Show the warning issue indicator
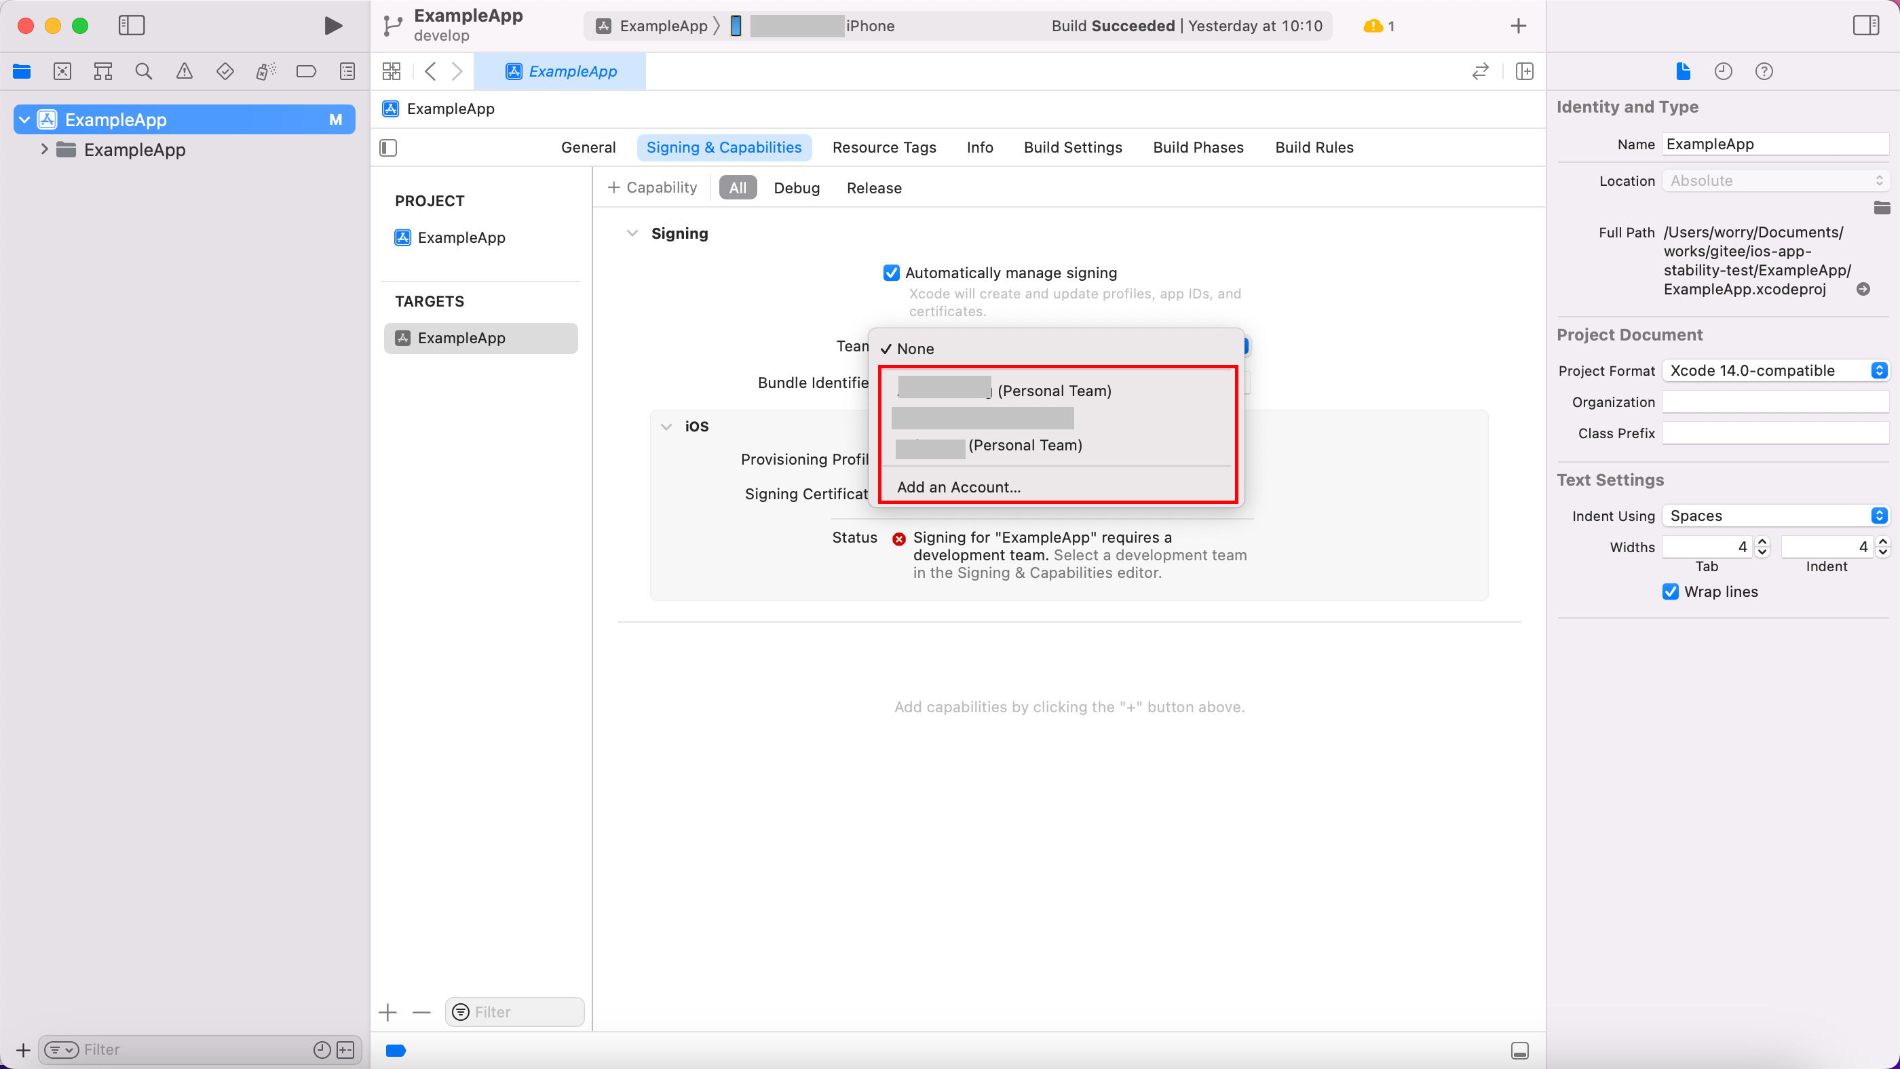 click(1379, 26)
